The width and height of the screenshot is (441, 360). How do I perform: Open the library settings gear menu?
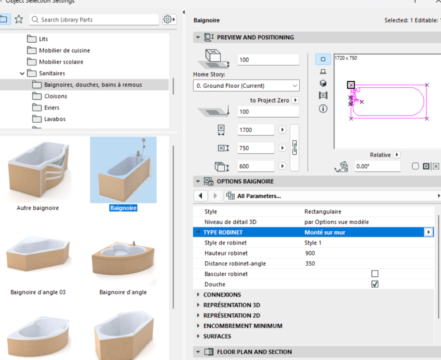point(169,19)
